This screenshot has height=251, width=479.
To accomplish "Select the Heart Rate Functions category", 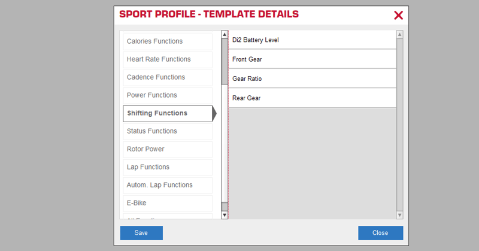I will click(x=168, y=59).
